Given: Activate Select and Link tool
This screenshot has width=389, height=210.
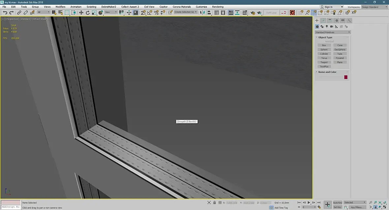Looking at the screenshot, I should click(x=19, y=13).
